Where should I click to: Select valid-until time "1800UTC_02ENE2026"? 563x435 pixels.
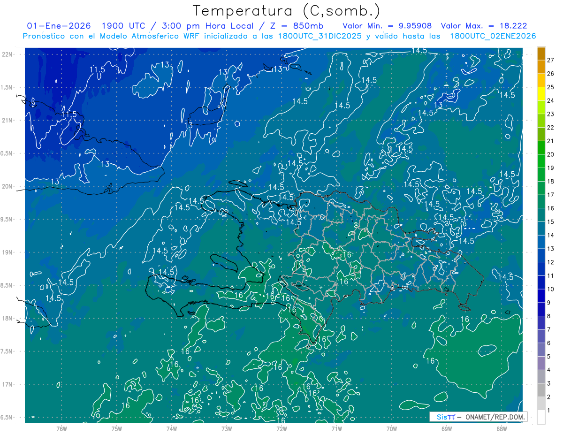click(493, 36)
